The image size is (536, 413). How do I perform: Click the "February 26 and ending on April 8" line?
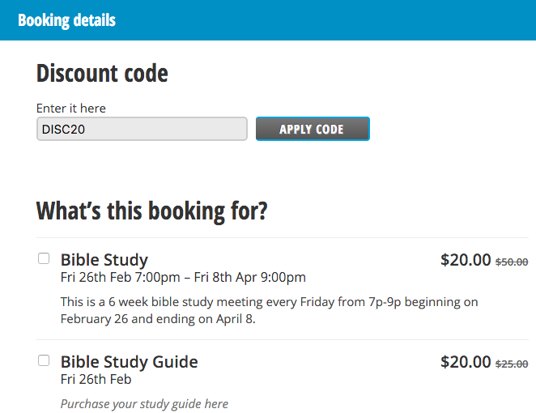coord(158,318)
